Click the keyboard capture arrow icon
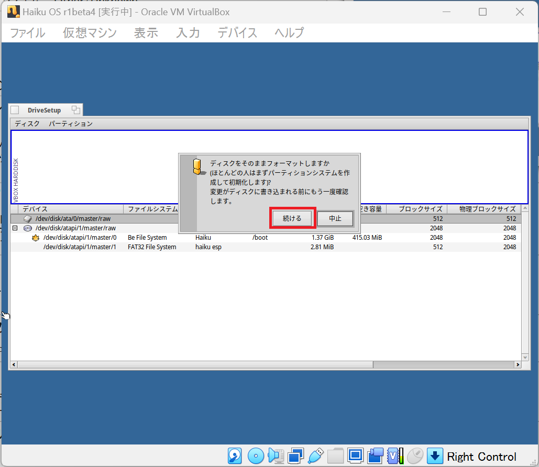This screenshot has width=539, height=467. 435,456
